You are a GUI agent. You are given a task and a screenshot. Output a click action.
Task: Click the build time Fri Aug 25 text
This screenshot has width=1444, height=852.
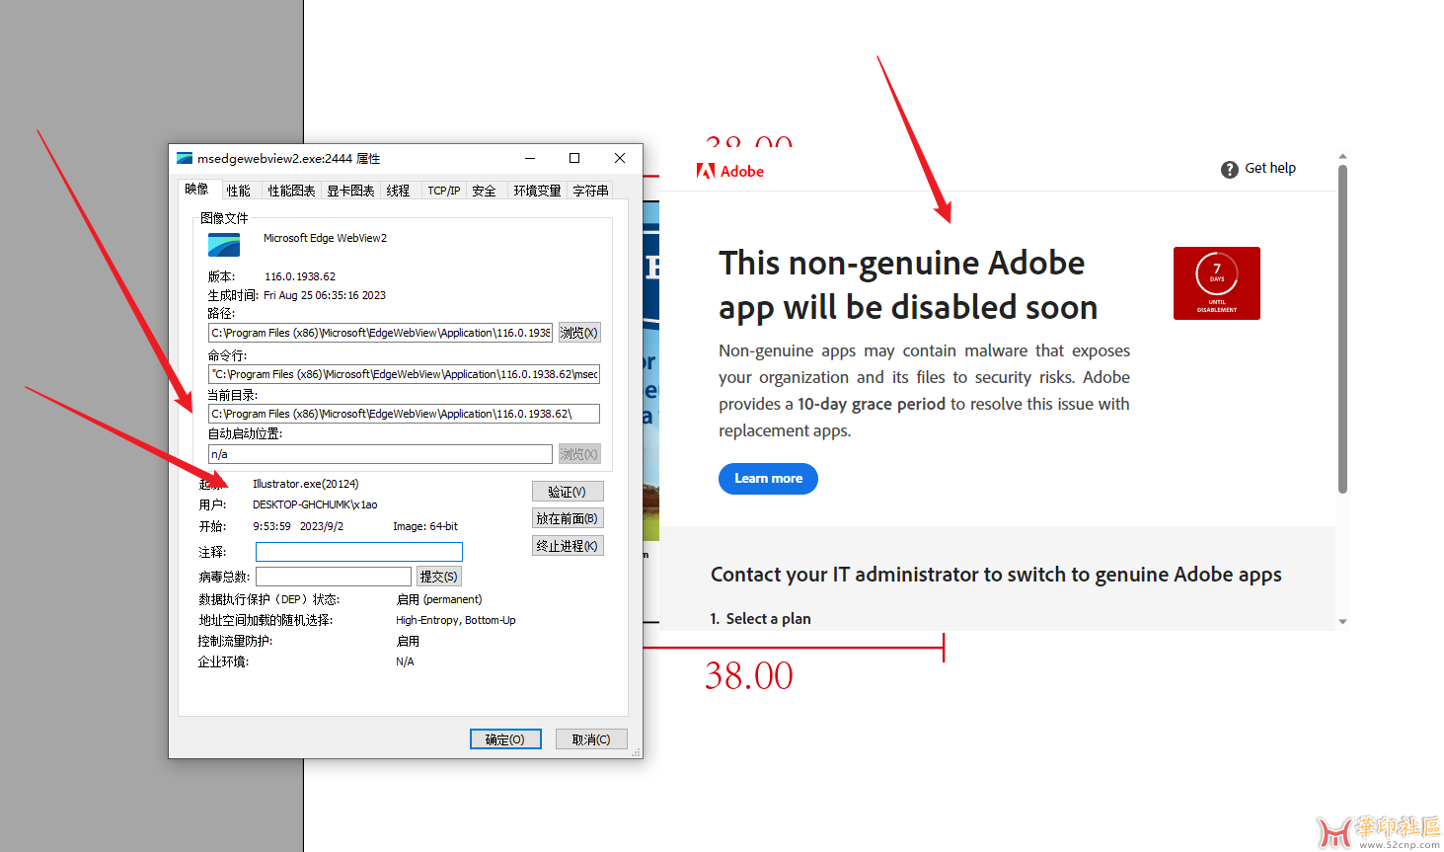[325, 295]
